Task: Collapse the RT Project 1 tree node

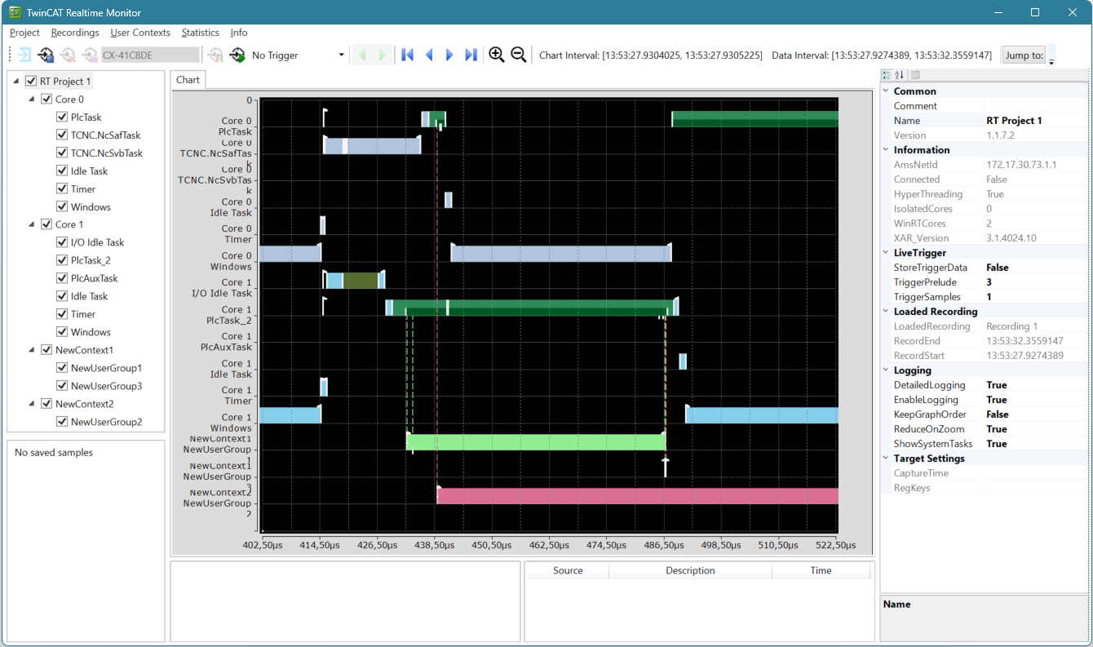Action: [x=16, y=82]
